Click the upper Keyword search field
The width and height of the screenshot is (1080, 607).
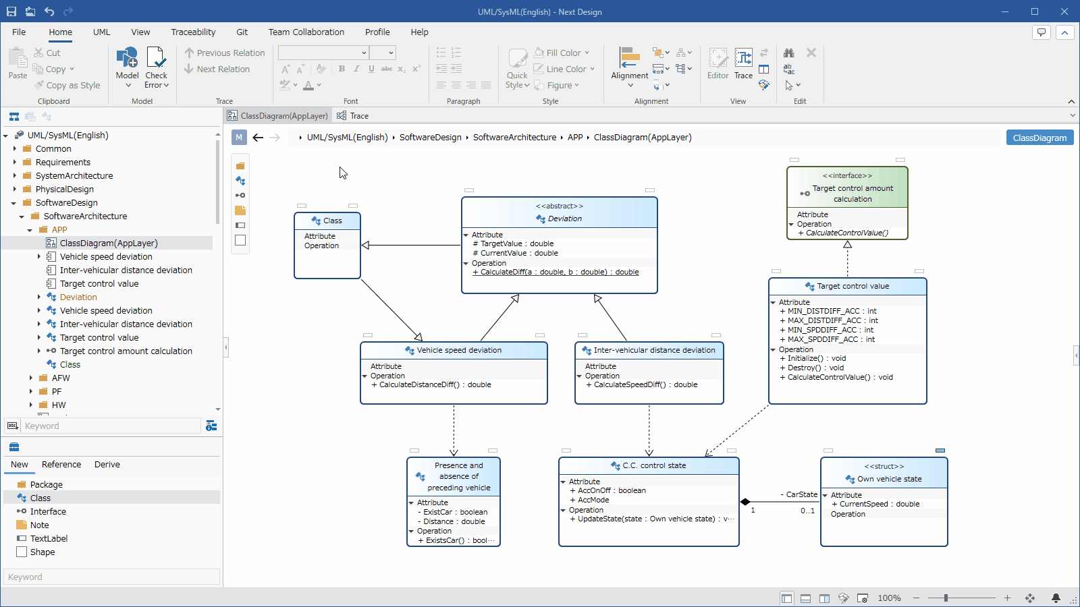pyautogui.click(x=111, y=426)
